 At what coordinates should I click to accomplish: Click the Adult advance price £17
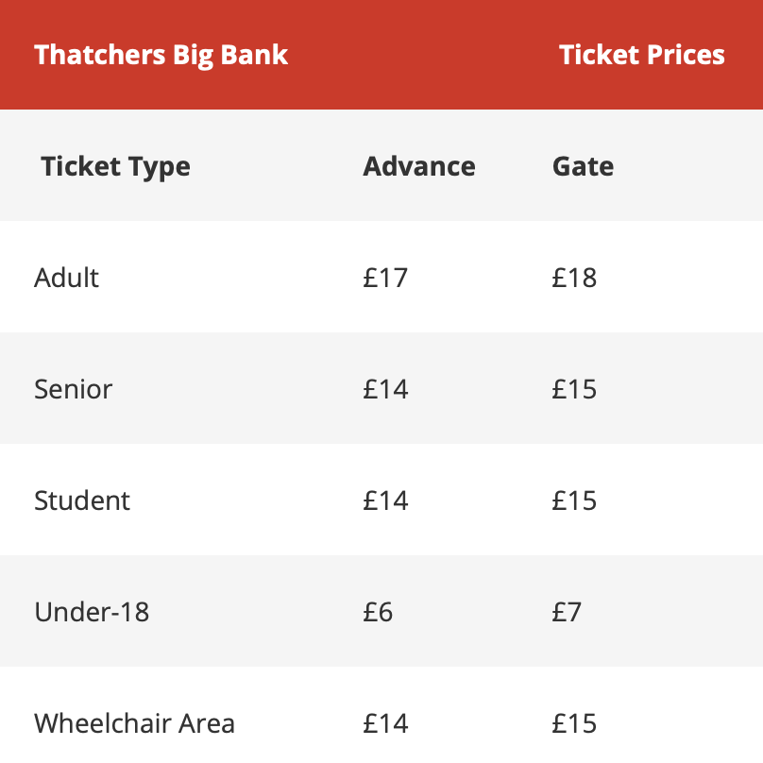(385, 278)
